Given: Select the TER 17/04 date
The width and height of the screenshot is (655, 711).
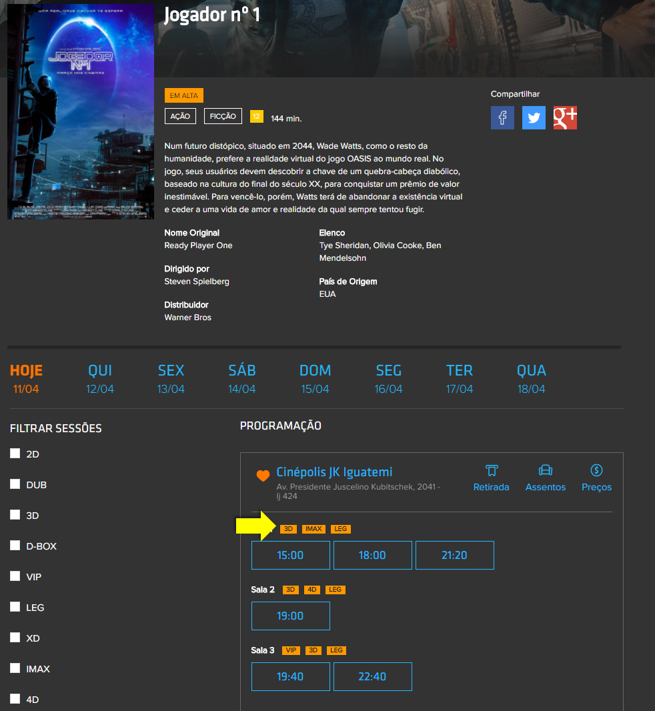Looking at the screenshot, I should point(460,379).
